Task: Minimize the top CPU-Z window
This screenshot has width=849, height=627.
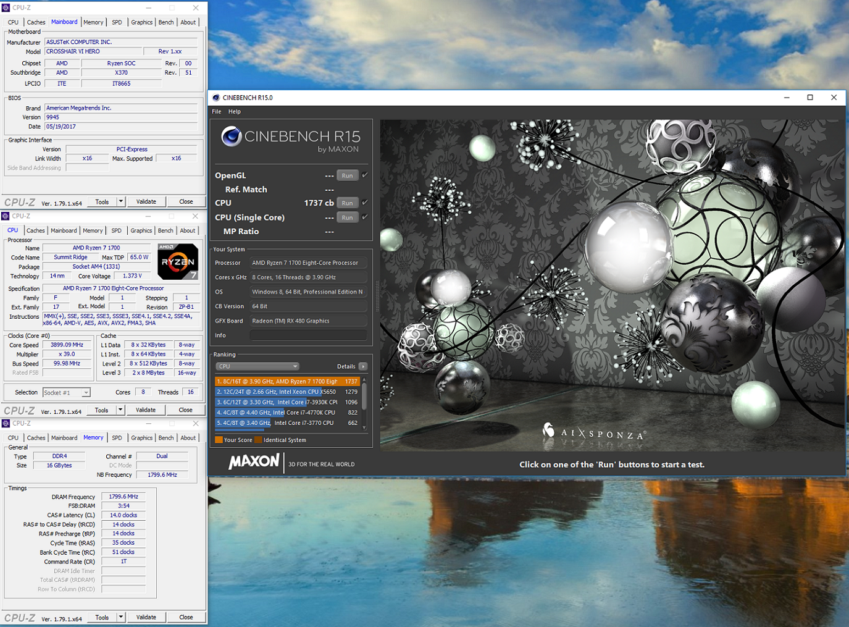Action: click(149, 8)
